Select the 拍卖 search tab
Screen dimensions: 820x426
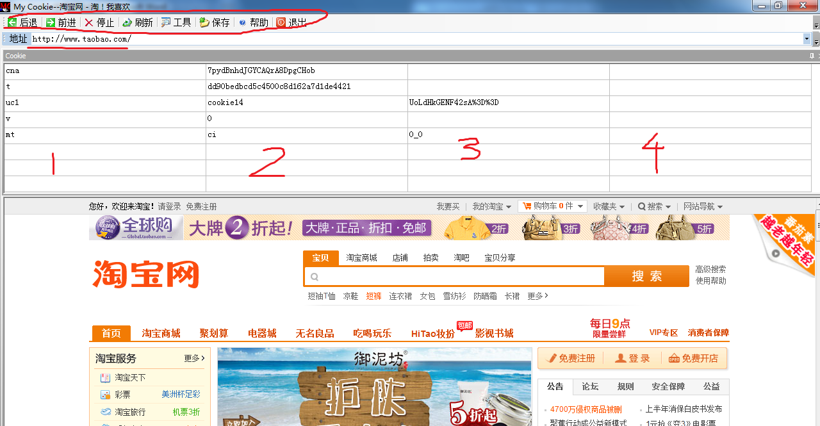[431, 258]
